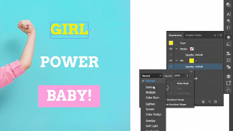Image resolution: width=233 pixels, height=131 pixels.
Task: Click the Opacity 100% input field
Action: point(179,76)
